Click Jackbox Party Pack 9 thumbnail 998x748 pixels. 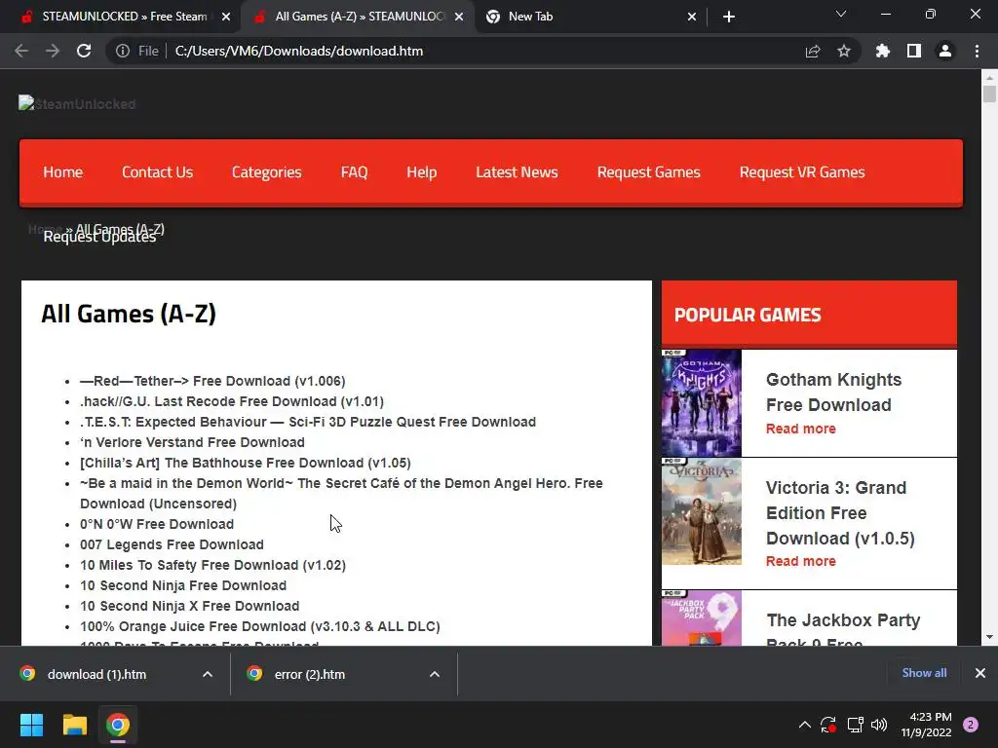point(702,617)
